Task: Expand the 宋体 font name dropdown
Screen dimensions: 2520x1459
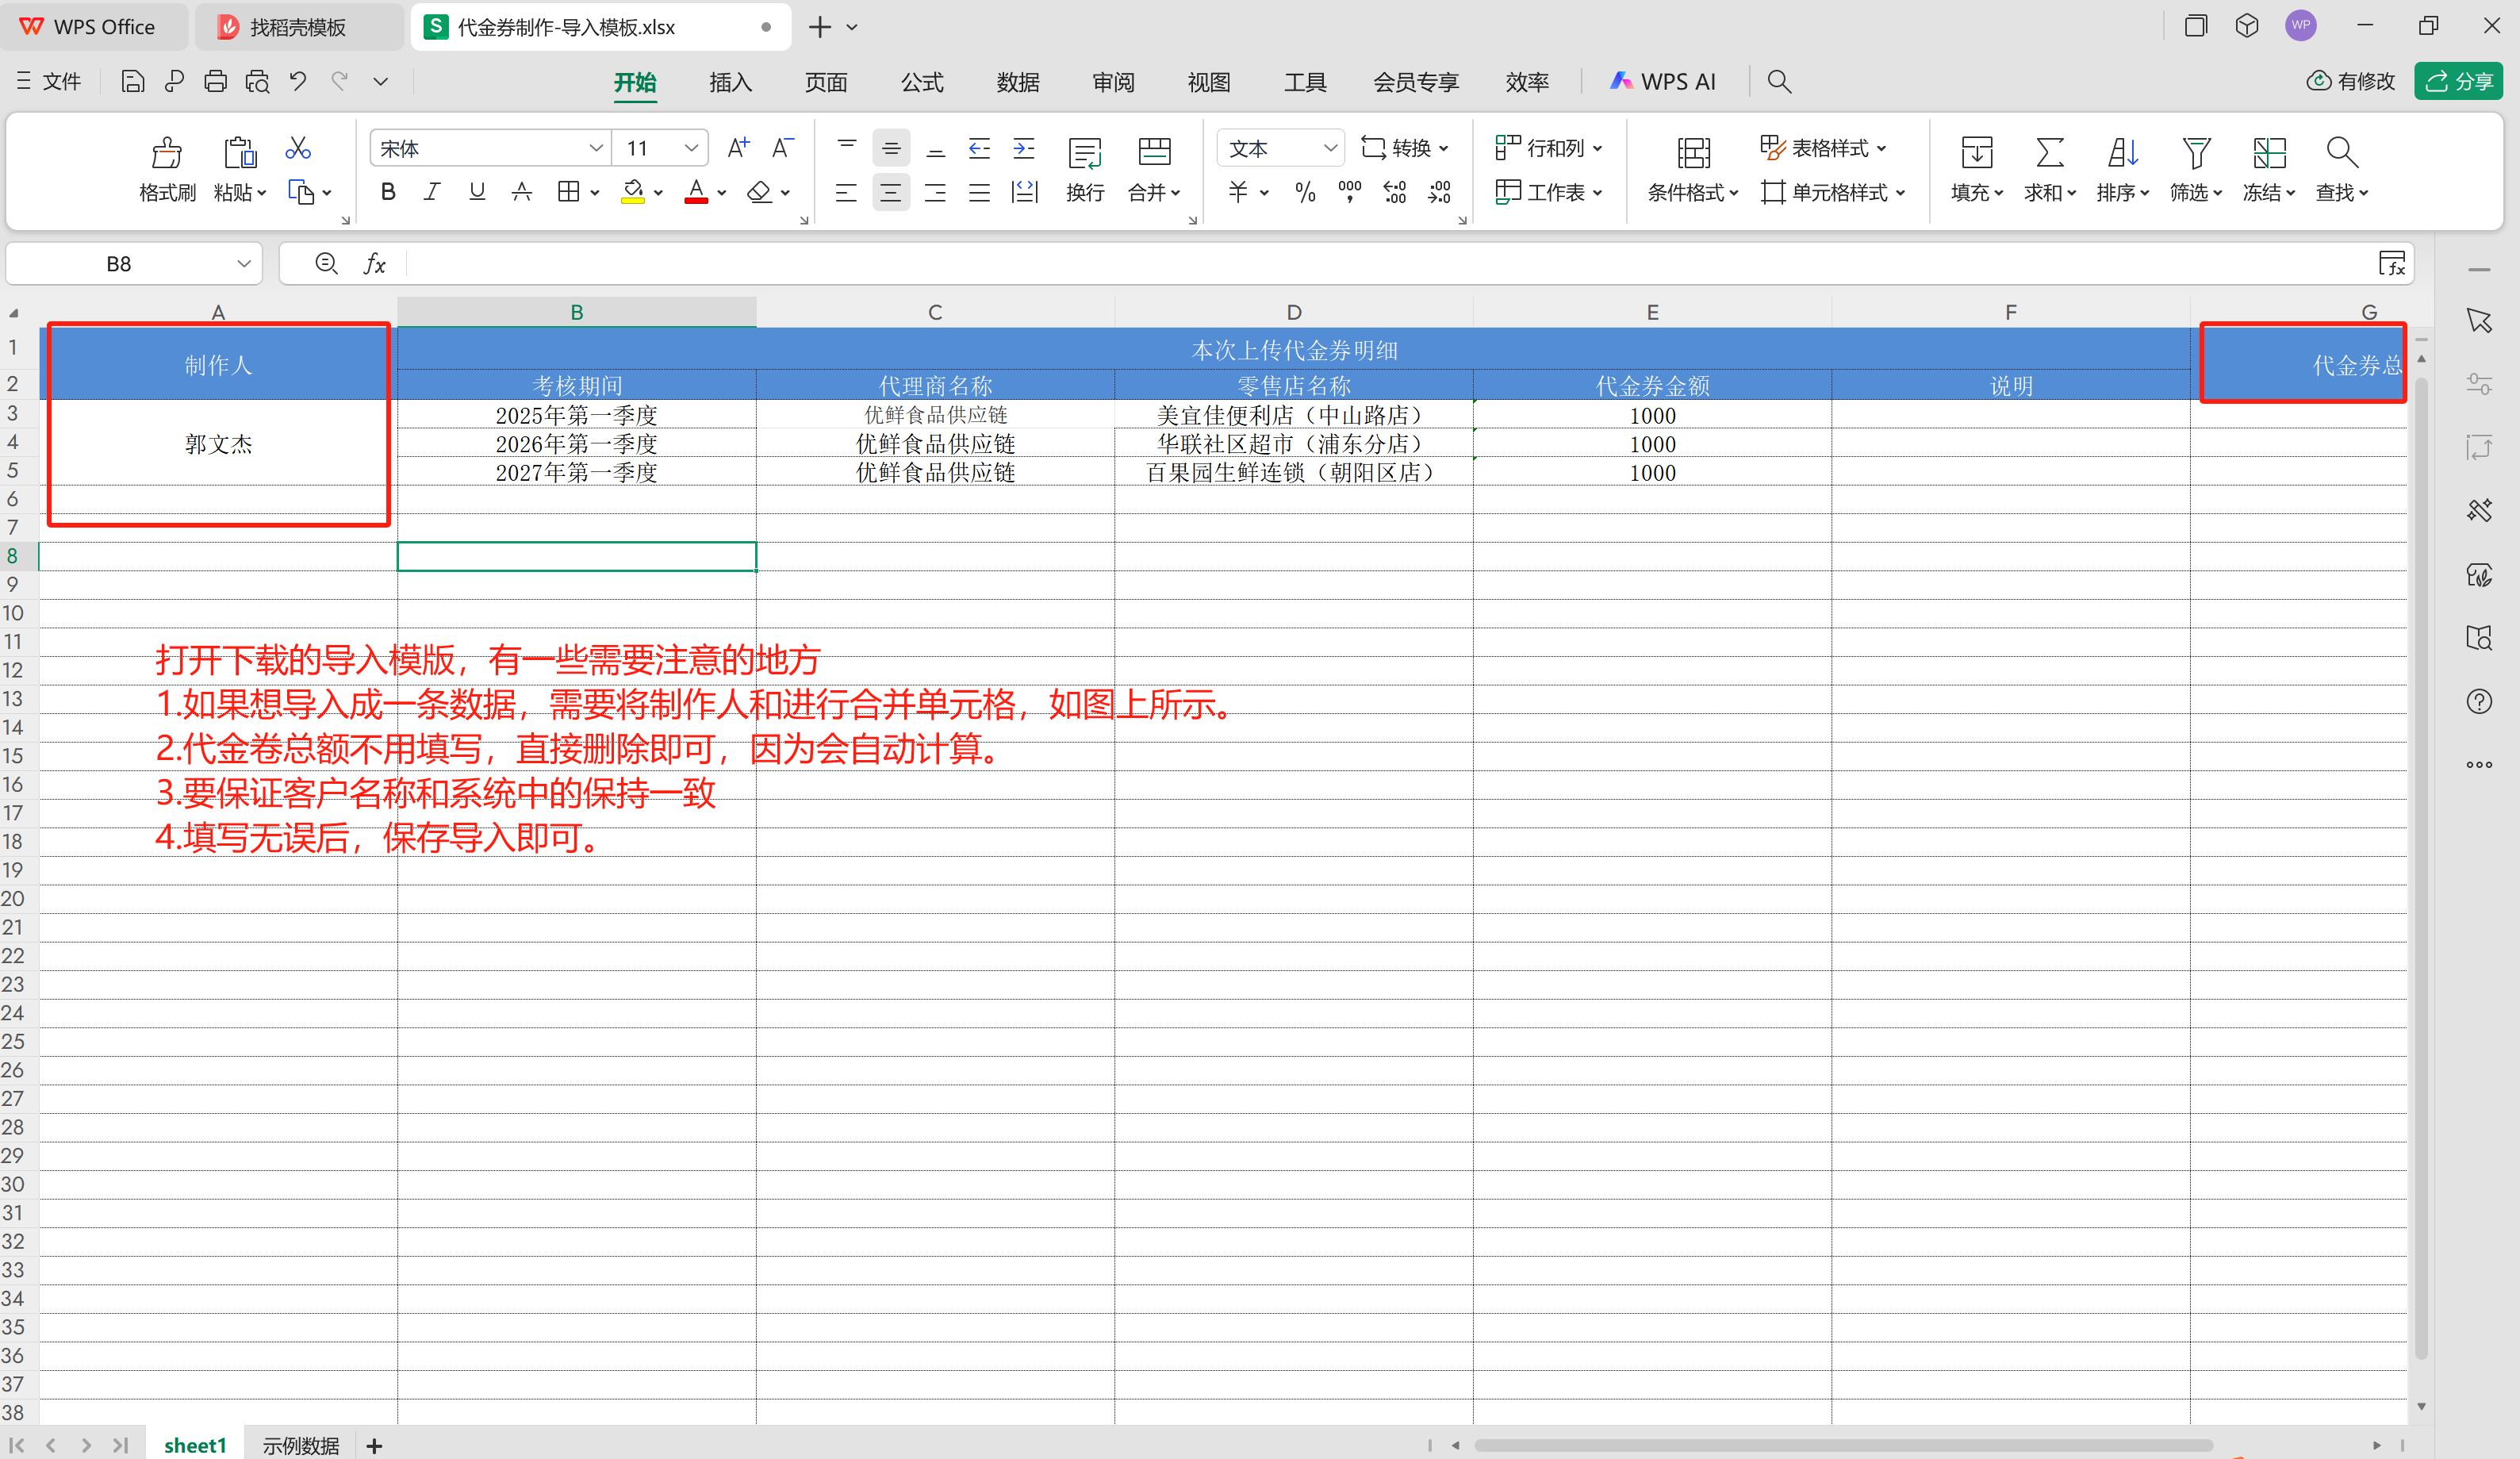Action: (596, 148)
